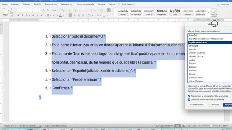This screenshot has width=232, height=130.
Task: Justify text alignment
Action: 83,15
